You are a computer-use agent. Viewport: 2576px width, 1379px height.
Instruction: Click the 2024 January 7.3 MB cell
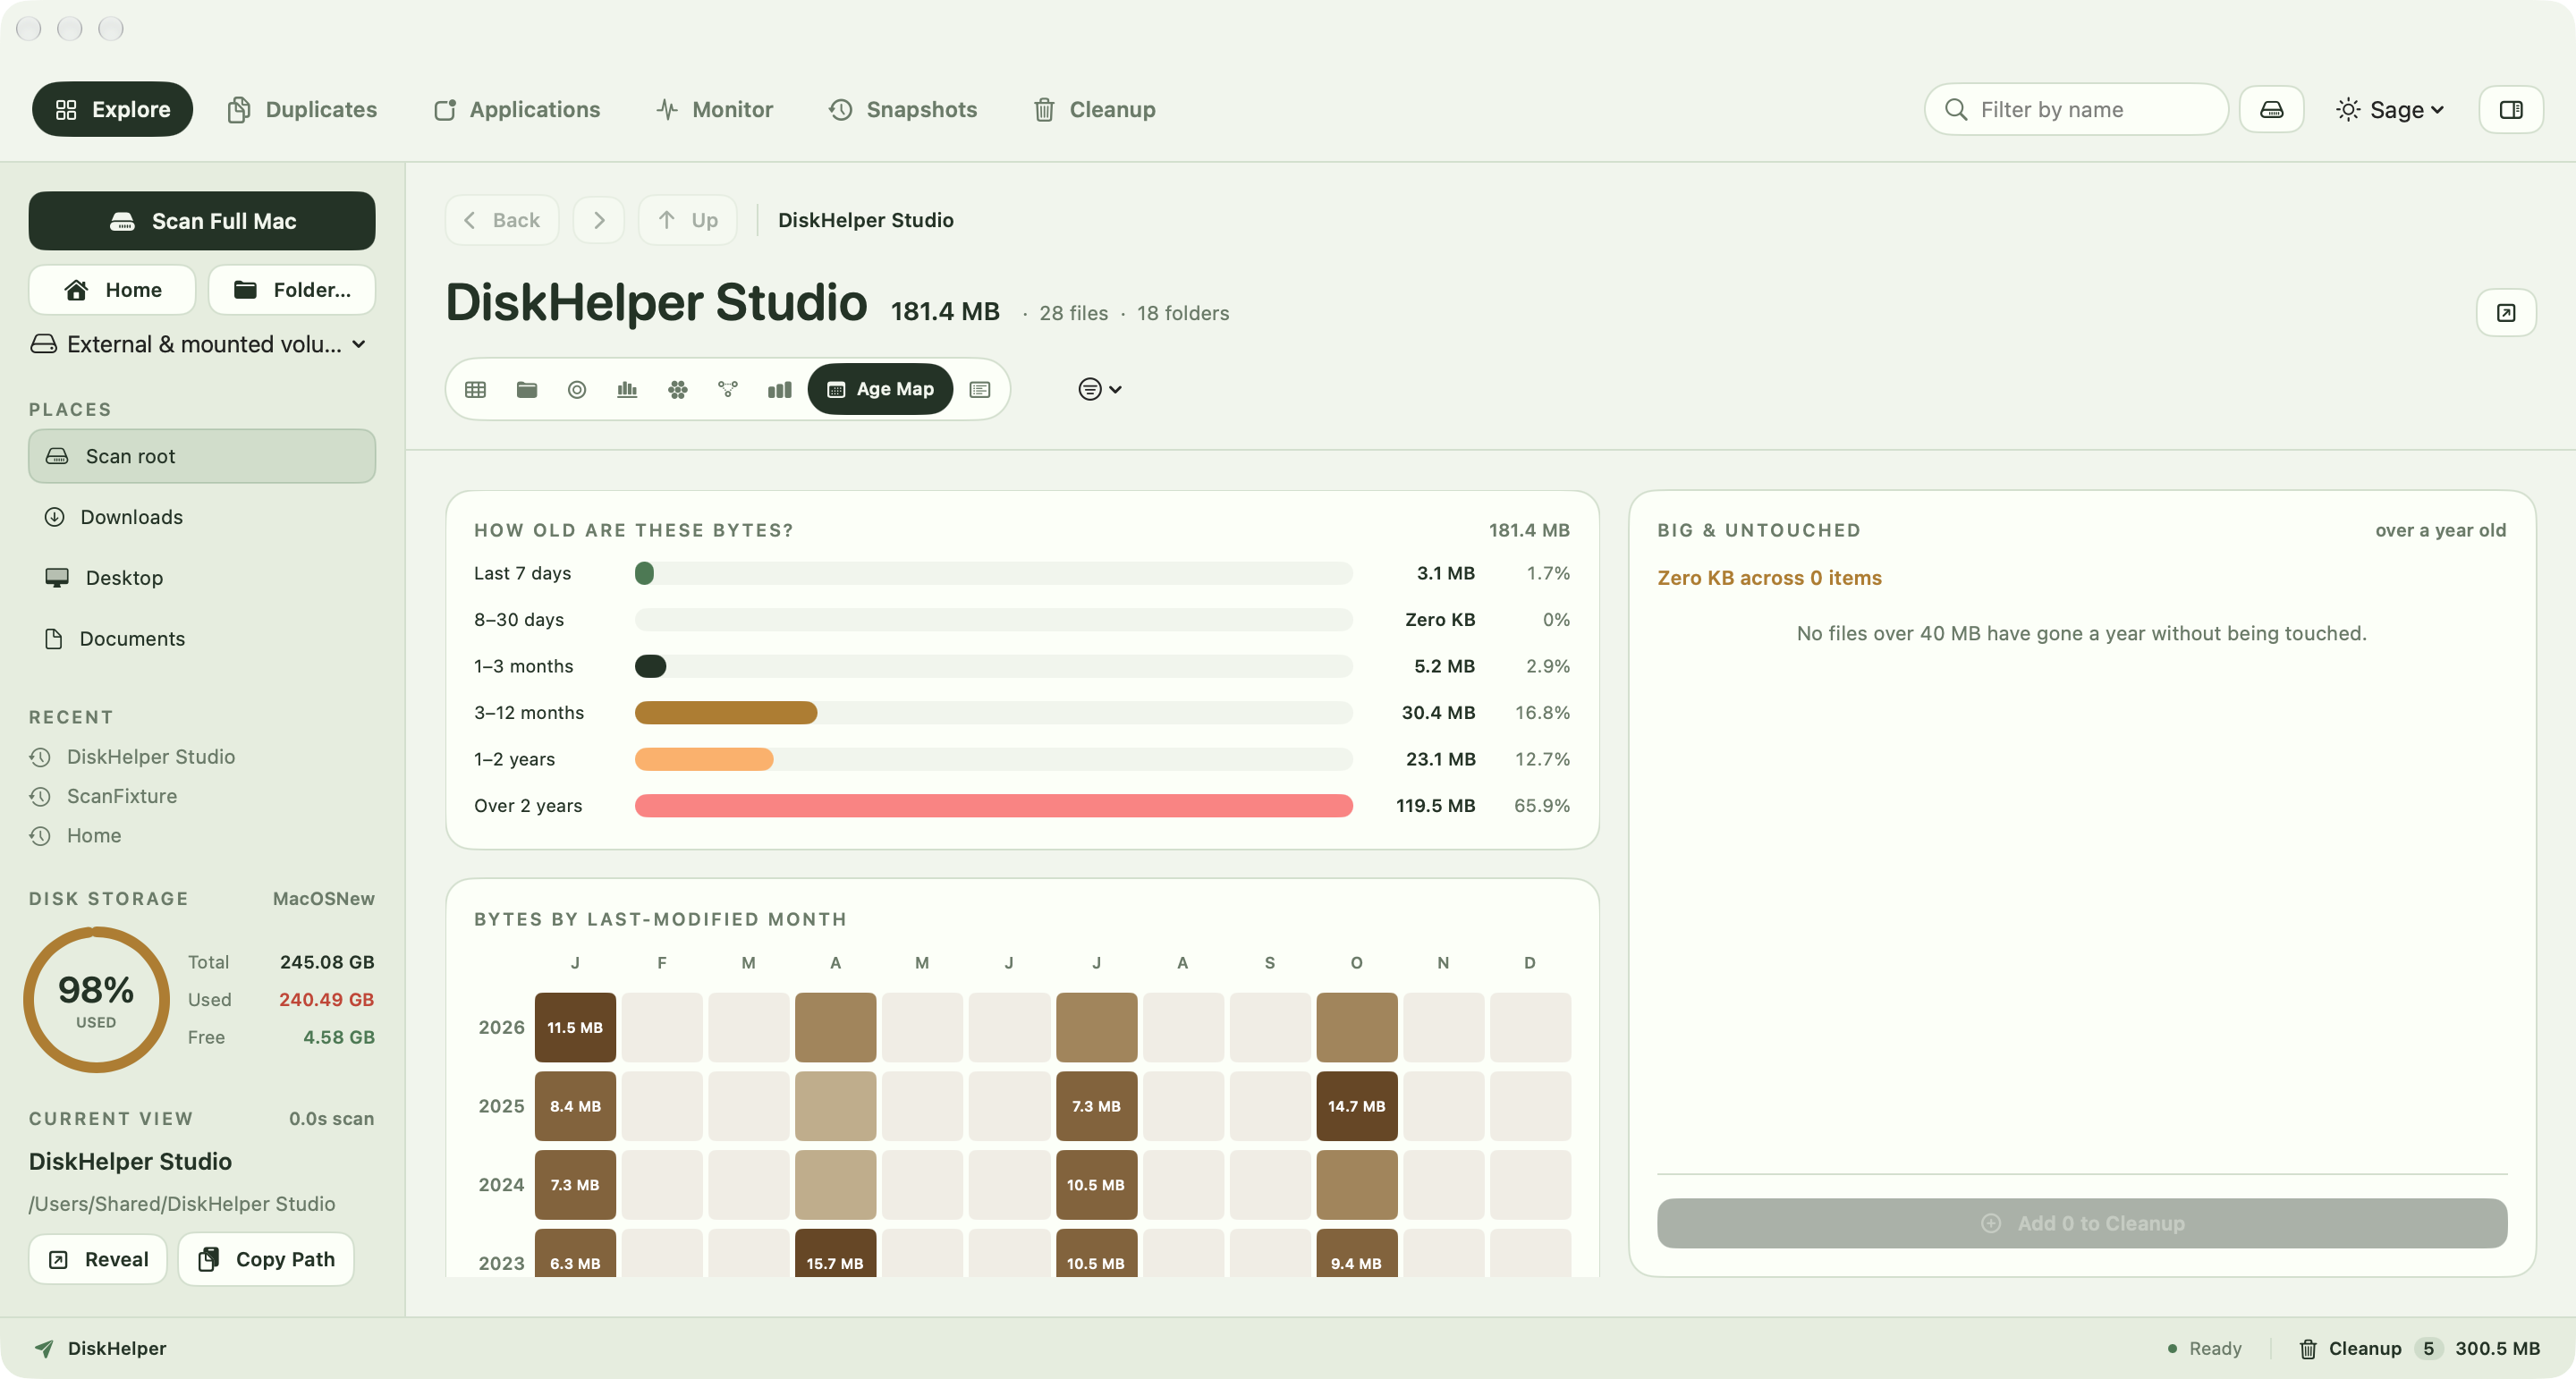(575, 1185)
